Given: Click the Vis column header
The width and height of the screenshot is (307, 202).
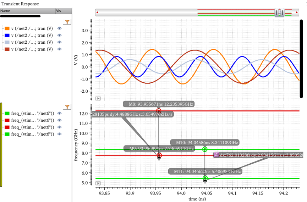Looking at the screenshot, I should click(x=59, y=11).
